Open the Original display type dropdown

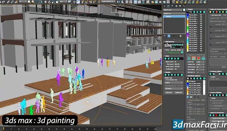point(174,82)
